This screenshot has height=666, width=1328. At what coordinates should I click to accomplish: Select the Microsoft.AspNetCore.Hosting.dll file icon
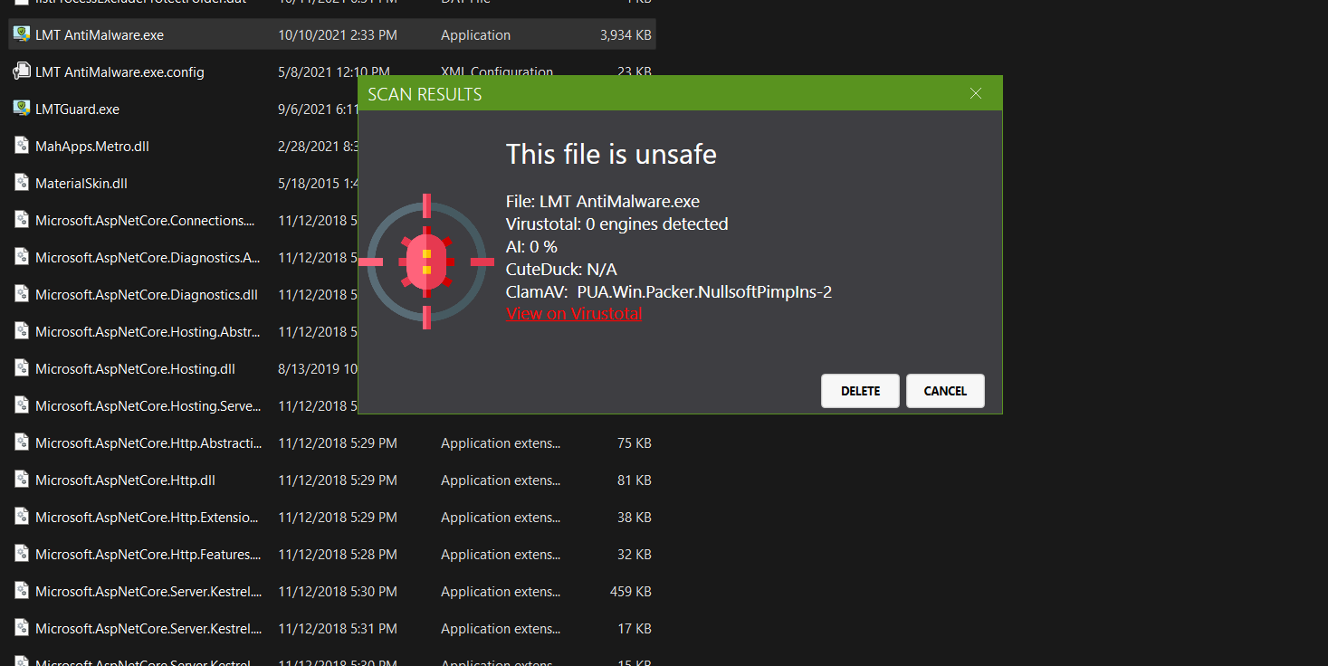22,368
